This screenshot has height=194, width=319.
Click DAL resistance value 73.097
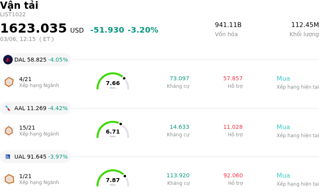click(x=179, y=79)
